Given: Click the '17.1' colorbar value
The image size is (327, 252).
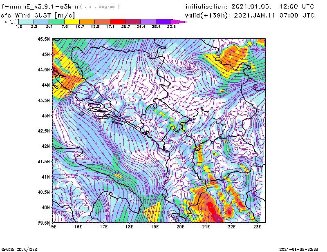Looking at the screenshot, I should 110,27.
